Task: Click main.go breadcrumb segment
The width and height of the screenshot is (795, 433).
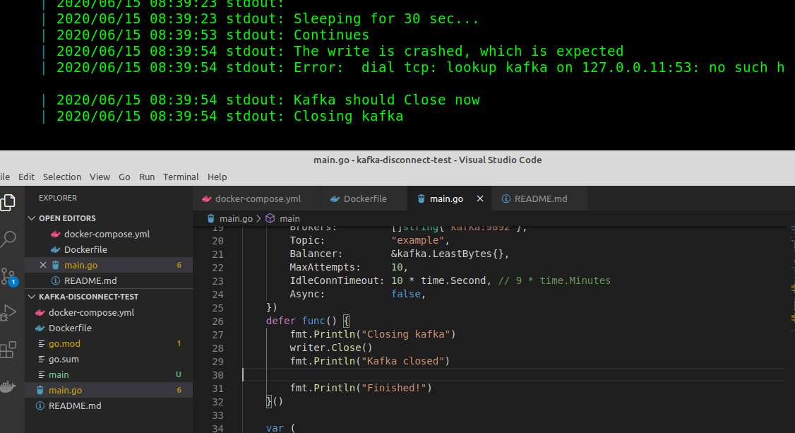Action: pos(236,218)
